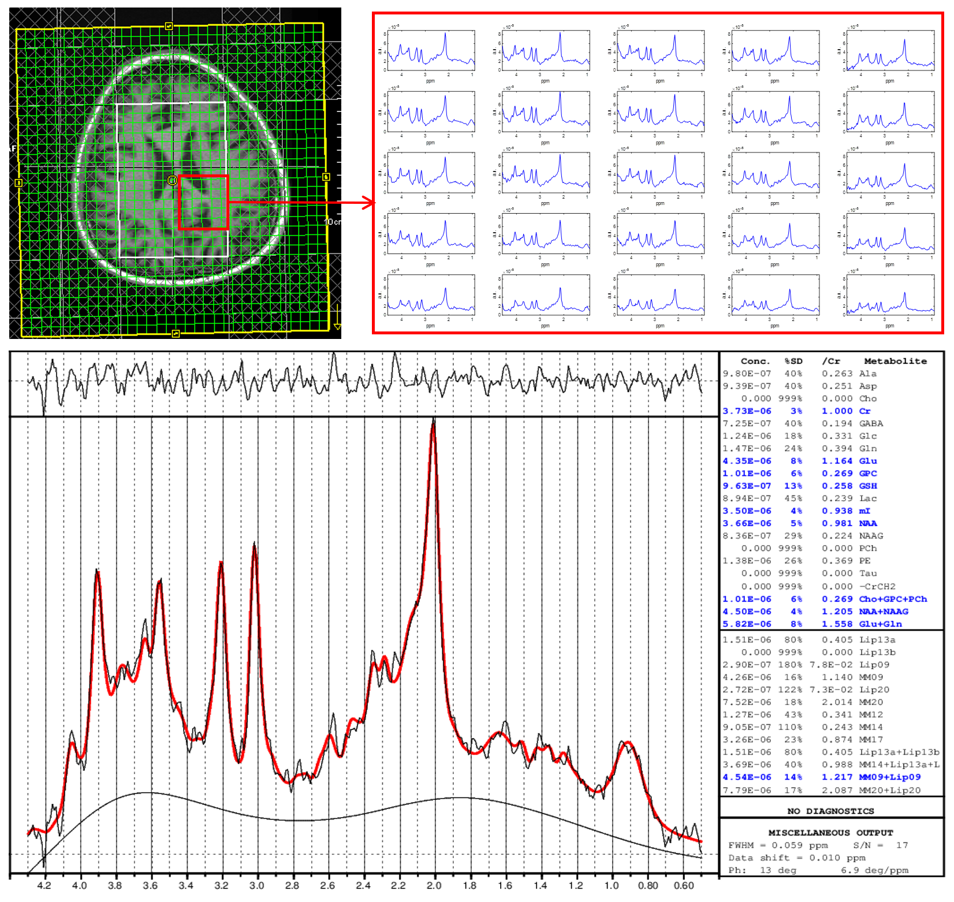
Task: Click the yellow circular center marker
Action: (x=172, y=181)
